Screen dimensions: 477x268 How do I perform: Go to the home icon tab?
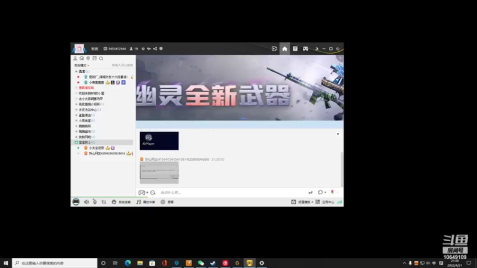(284, 49)
